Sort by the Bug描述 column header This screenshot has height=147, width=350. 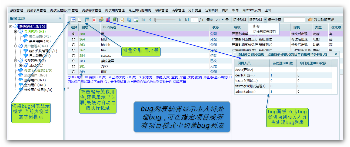[x=154, y=27]
